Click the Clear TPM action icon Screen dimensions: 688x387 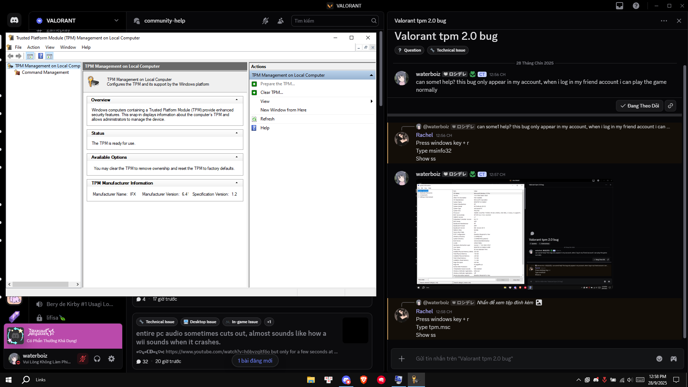tap(254, 92)
